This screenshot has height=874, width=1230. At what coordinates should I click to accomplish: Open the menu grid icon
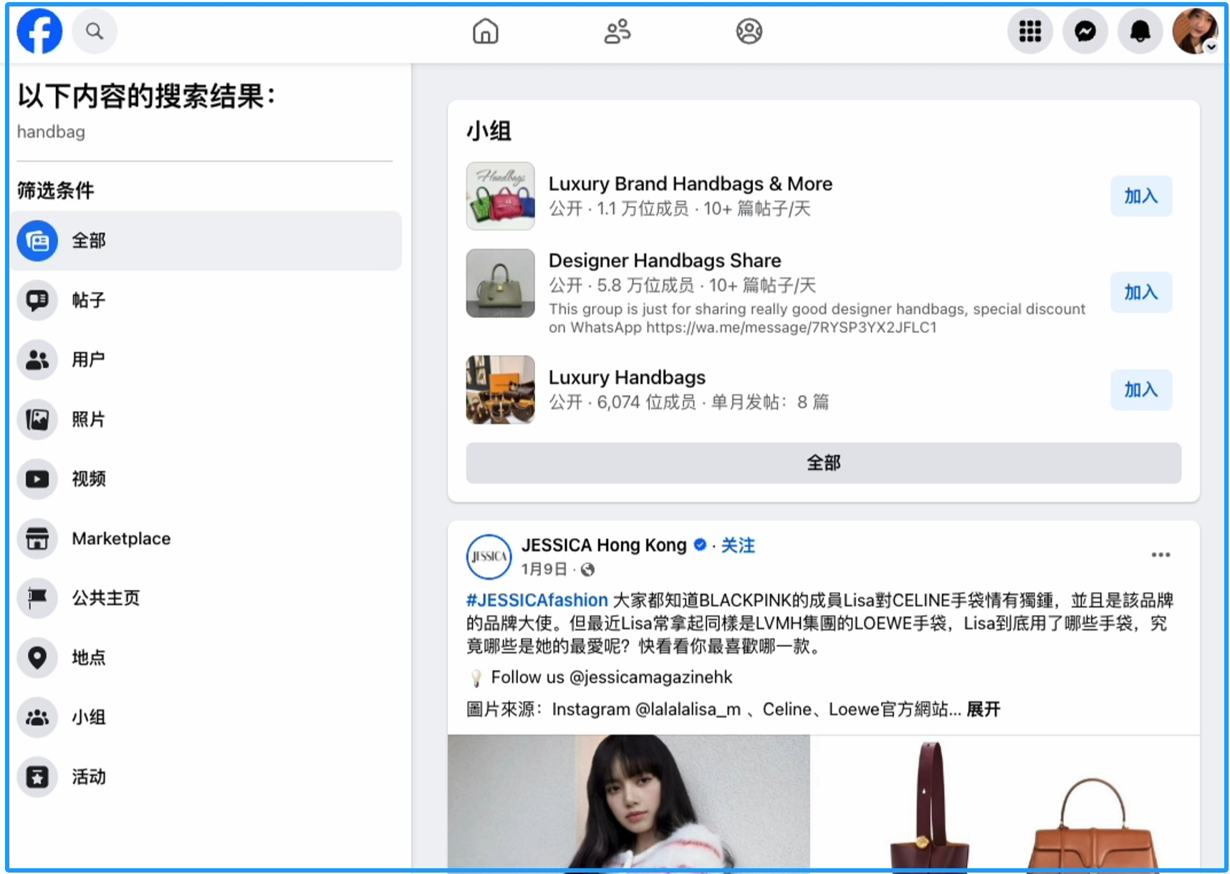pos(1030,31)
